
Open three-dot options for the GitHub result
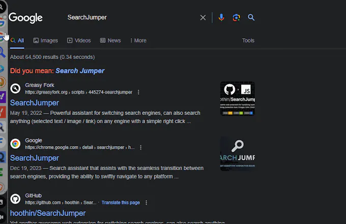click(147, 203)
